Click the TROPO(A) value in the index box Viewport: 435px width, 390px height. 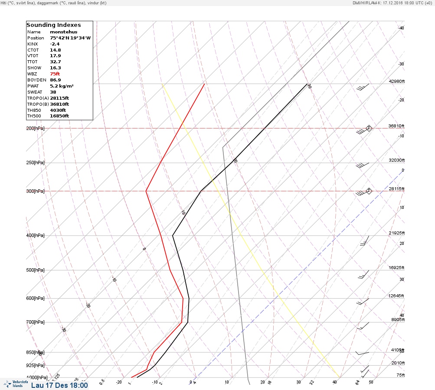tap(59, 98)
